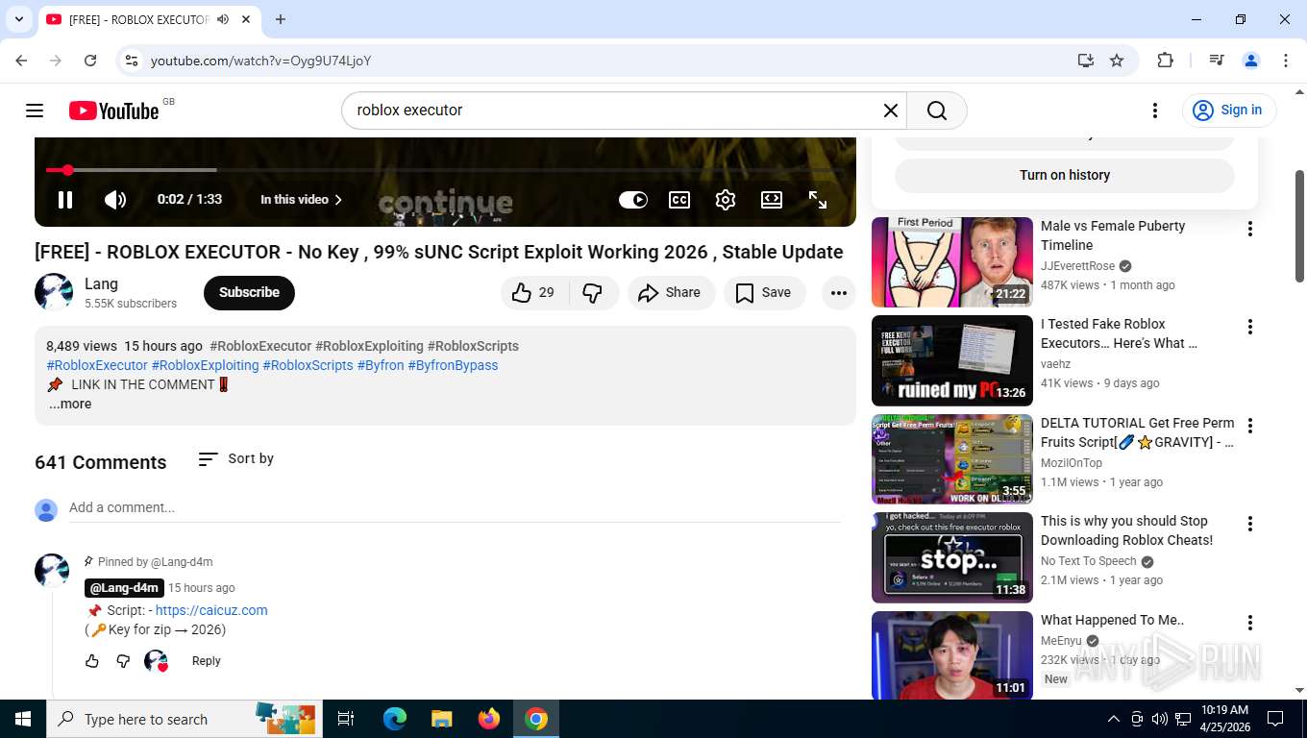Reload the page
This screenshot has height=738, width=1307.
click(x=90, y=61)
